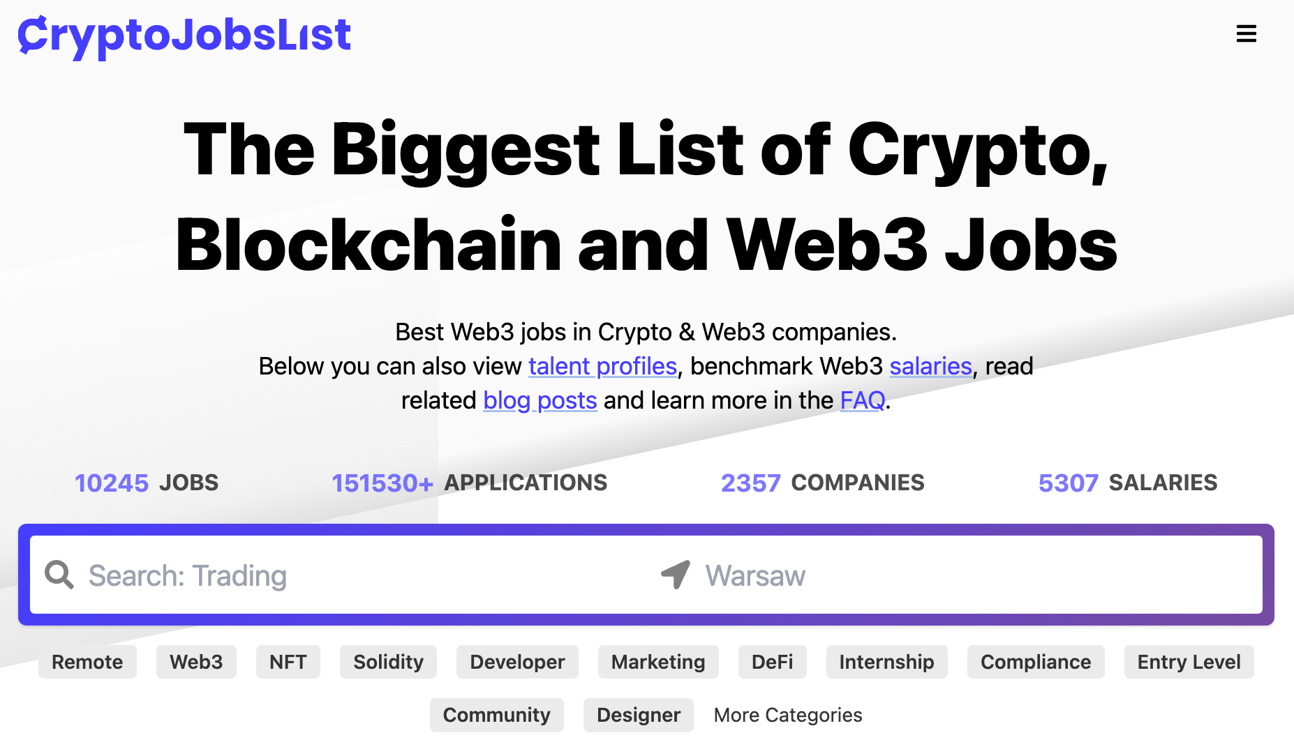Select the Entry Level filter
Screen dimensions: 1294x742
pyautogui.click(x=1189, y=662)
